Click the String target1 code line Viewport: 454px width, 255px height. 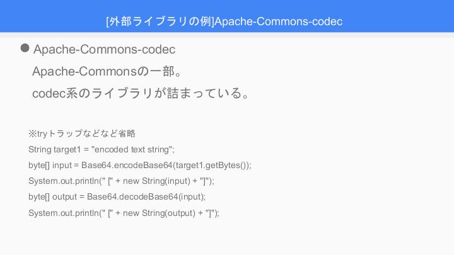[102, 149]
